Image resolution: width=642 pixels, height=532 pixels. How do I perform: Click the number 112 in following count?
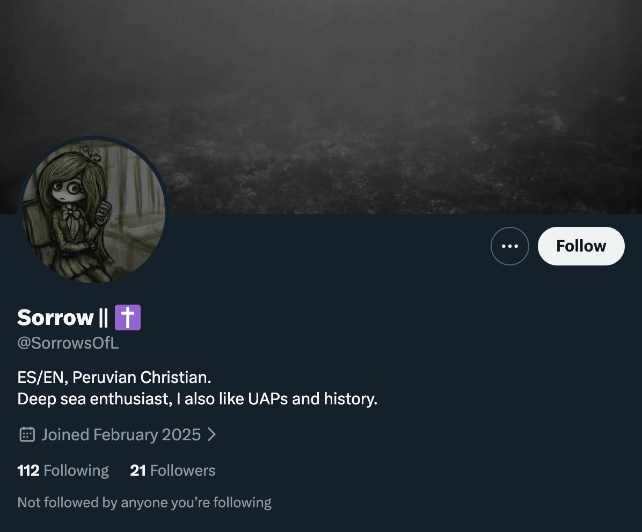click(x=28, y=471)
